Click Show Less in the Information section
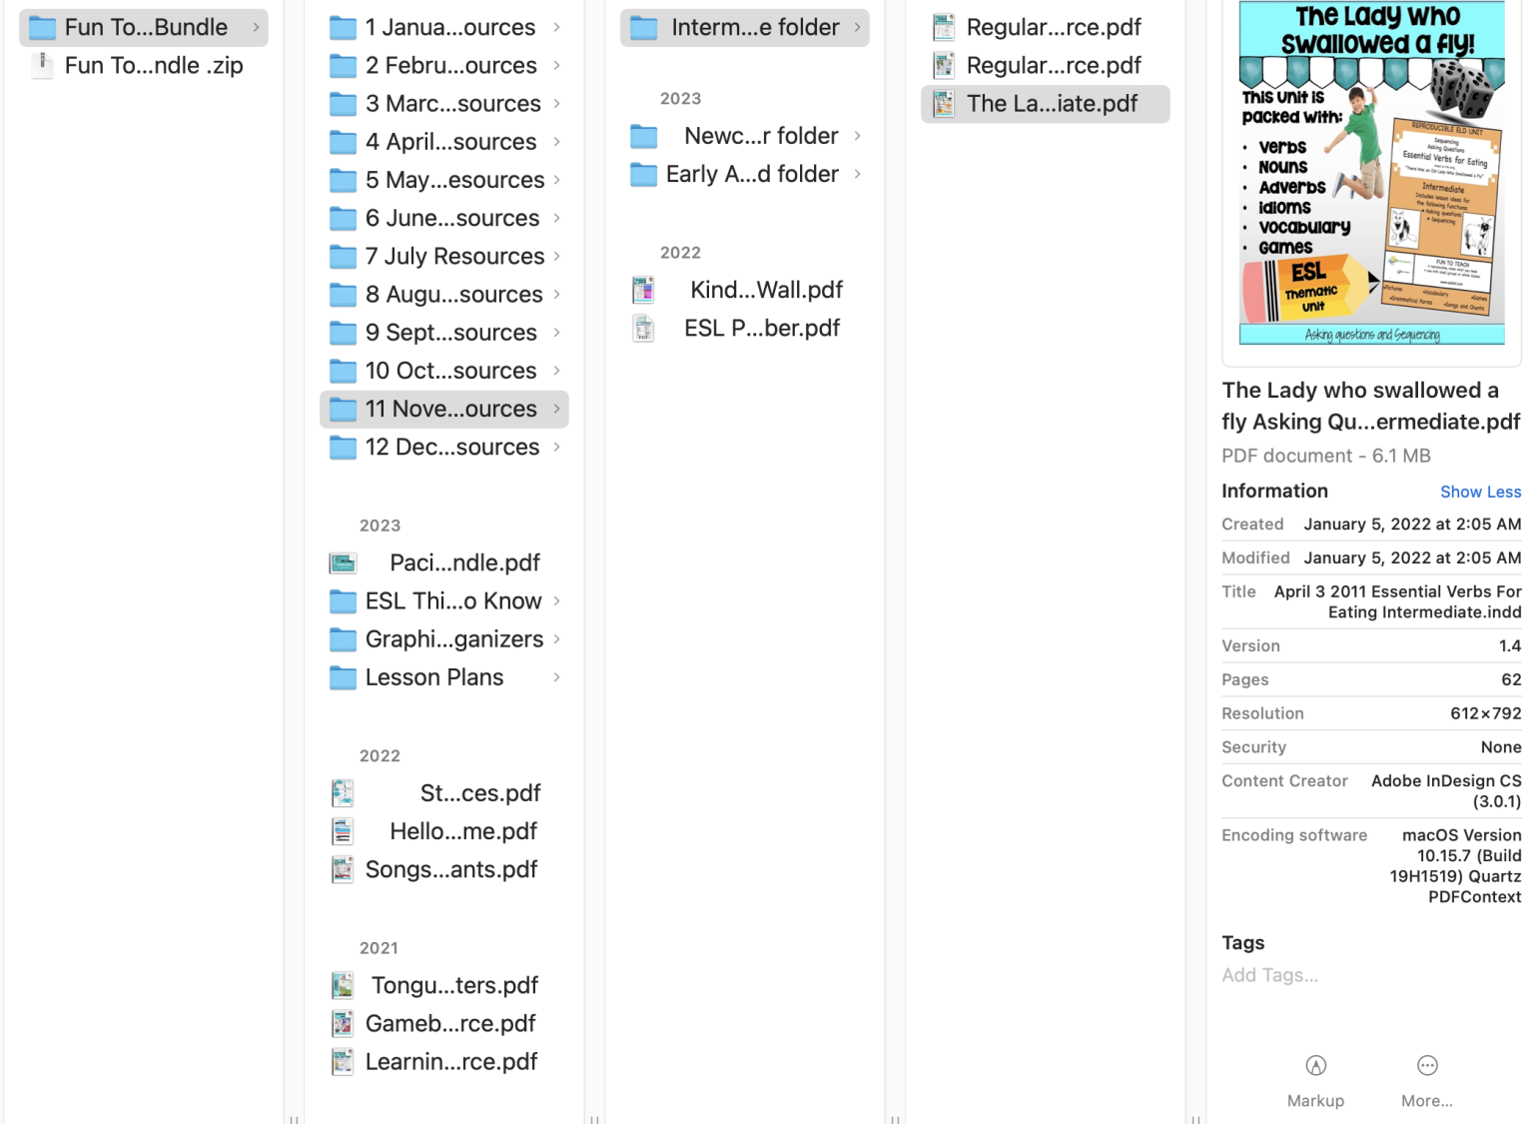1534x1124 pixels. click(x=1480, y=492)
